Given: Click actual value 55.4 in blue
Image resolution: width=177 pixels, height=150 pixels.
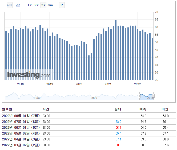Looking at the screenshot, I should [118, 133].
